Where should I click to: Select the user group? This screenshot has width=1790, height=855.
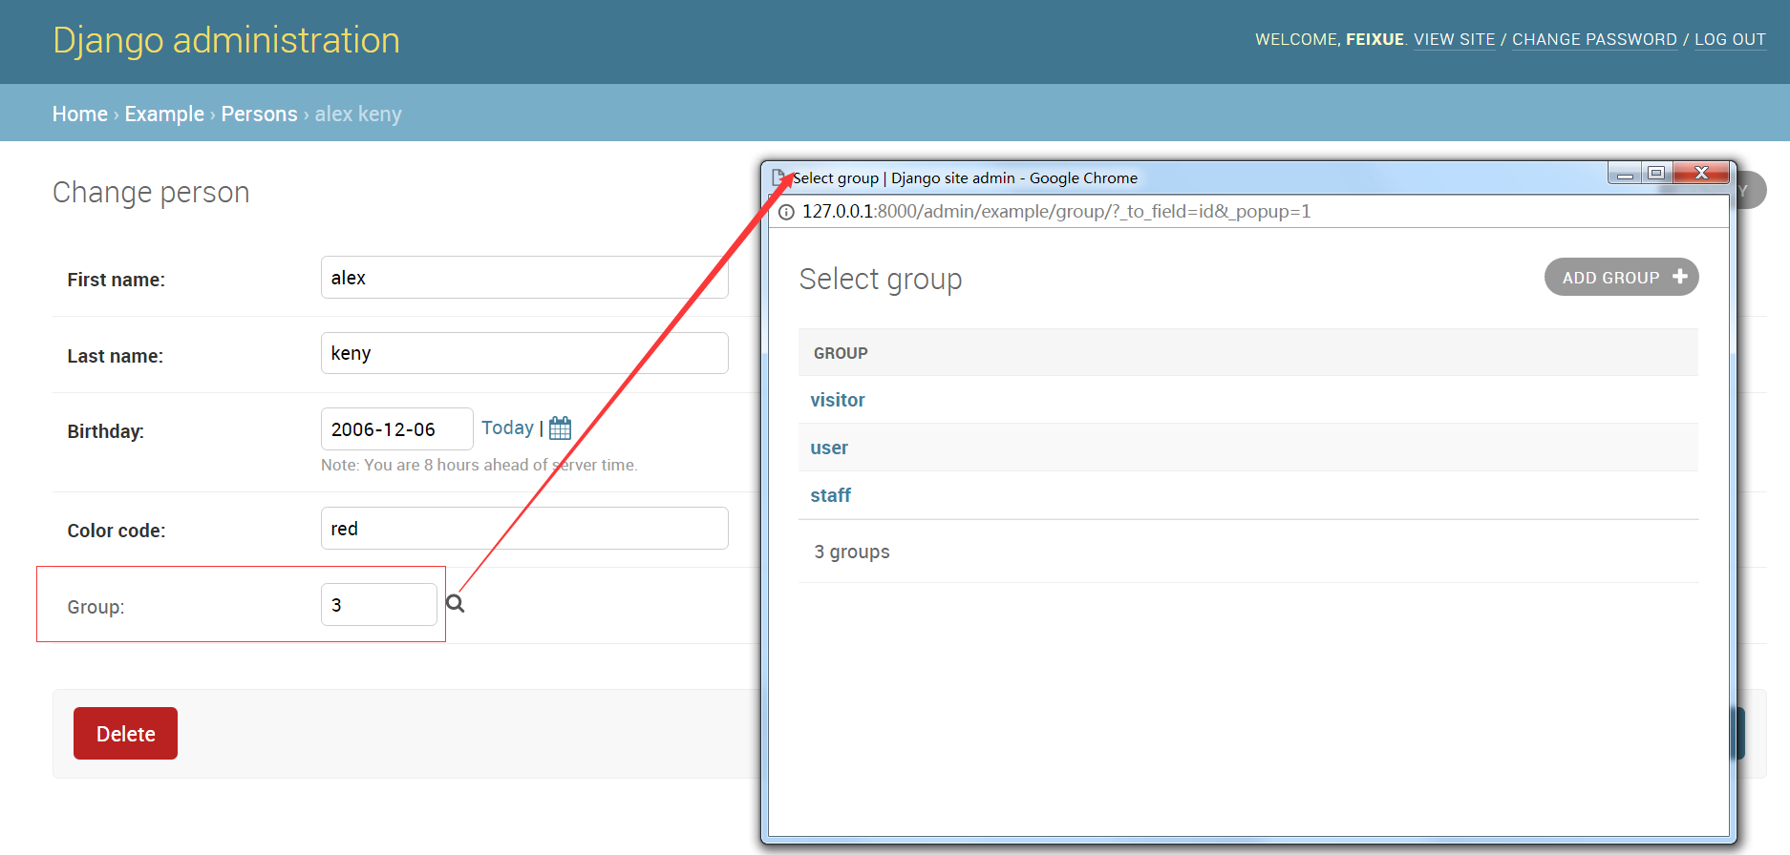click(x=829, y=448)
